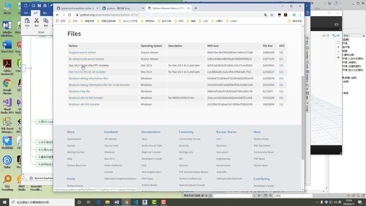
Task: Open the translate page icon in address bar
Action: [265, 15]
